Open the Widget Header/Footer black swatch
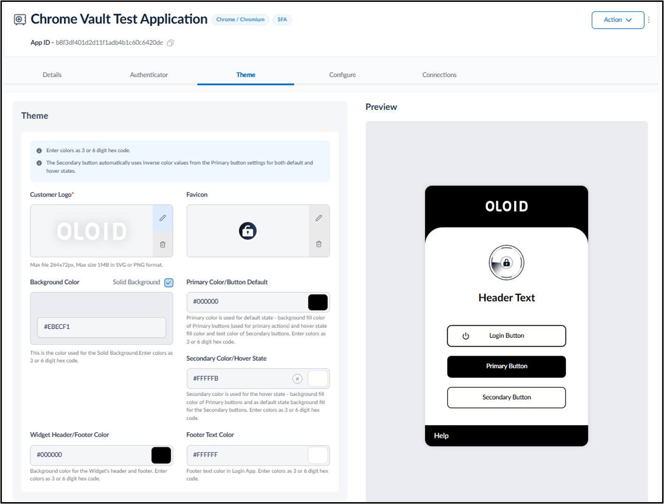The width and height of the screenshot is (664, 504). 161,455
